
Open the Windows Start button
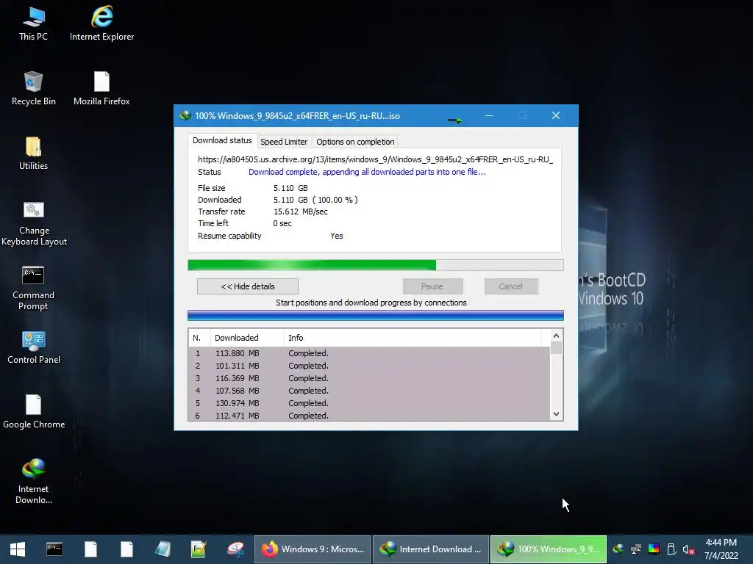coord(18,549)
